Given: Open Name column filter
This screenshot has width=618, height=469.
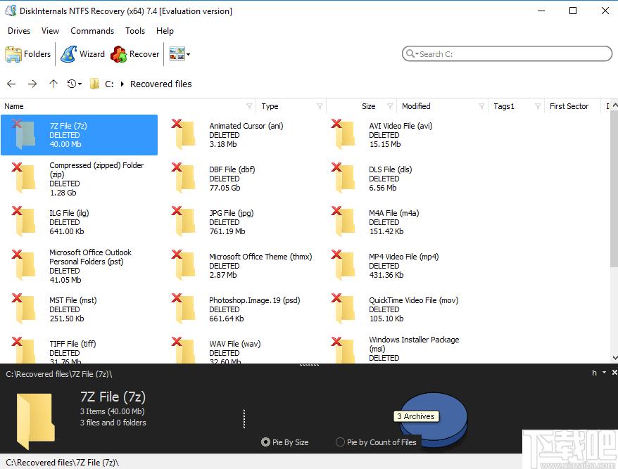Looking at the screenshot, I should point(249,106).
